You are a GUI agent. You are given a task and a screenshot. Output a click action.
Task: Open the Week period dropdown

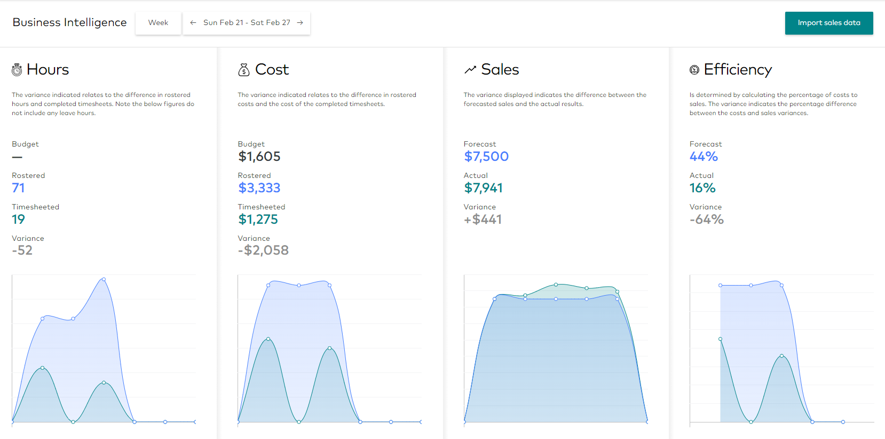(x=158, y=23)
